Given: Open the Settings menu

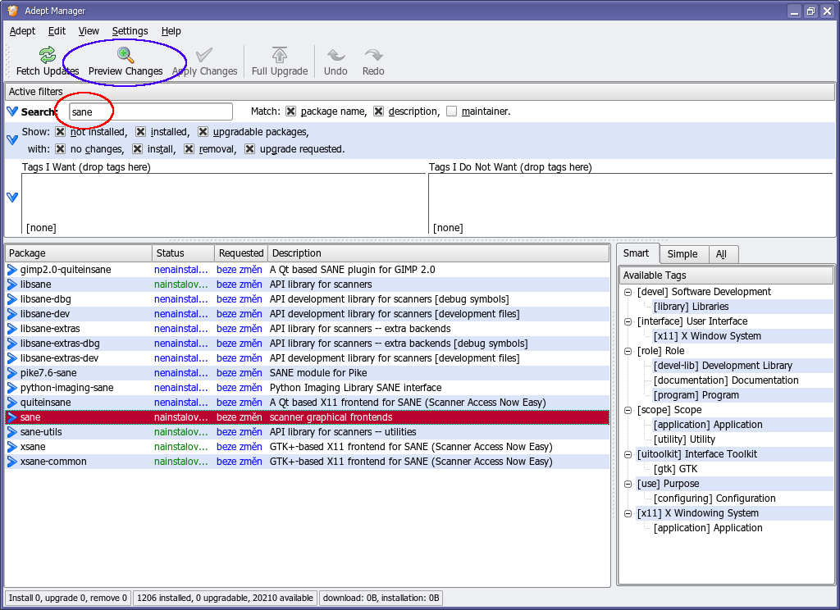Looking at the screenshot, I should point(130,31).
